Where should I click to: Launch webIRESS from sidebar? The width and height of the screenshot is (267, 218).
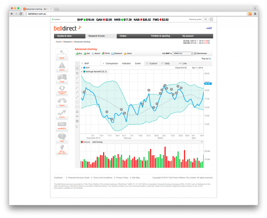click(x=62, y=125)
